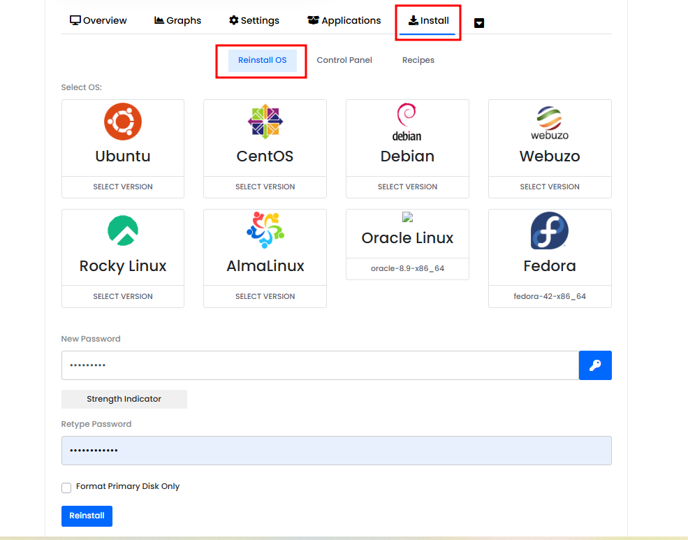The width and height of the screenshot is (688, 540).
Task: Open AlmaLinux SELECT VERSION dropdown
Action: (x=265, y=296)
